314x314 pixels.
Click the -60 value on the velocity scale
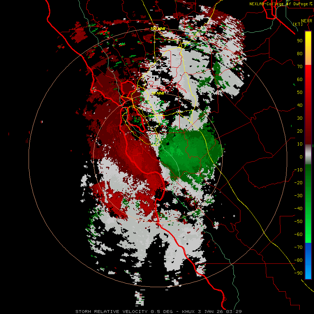coord(298,234)
